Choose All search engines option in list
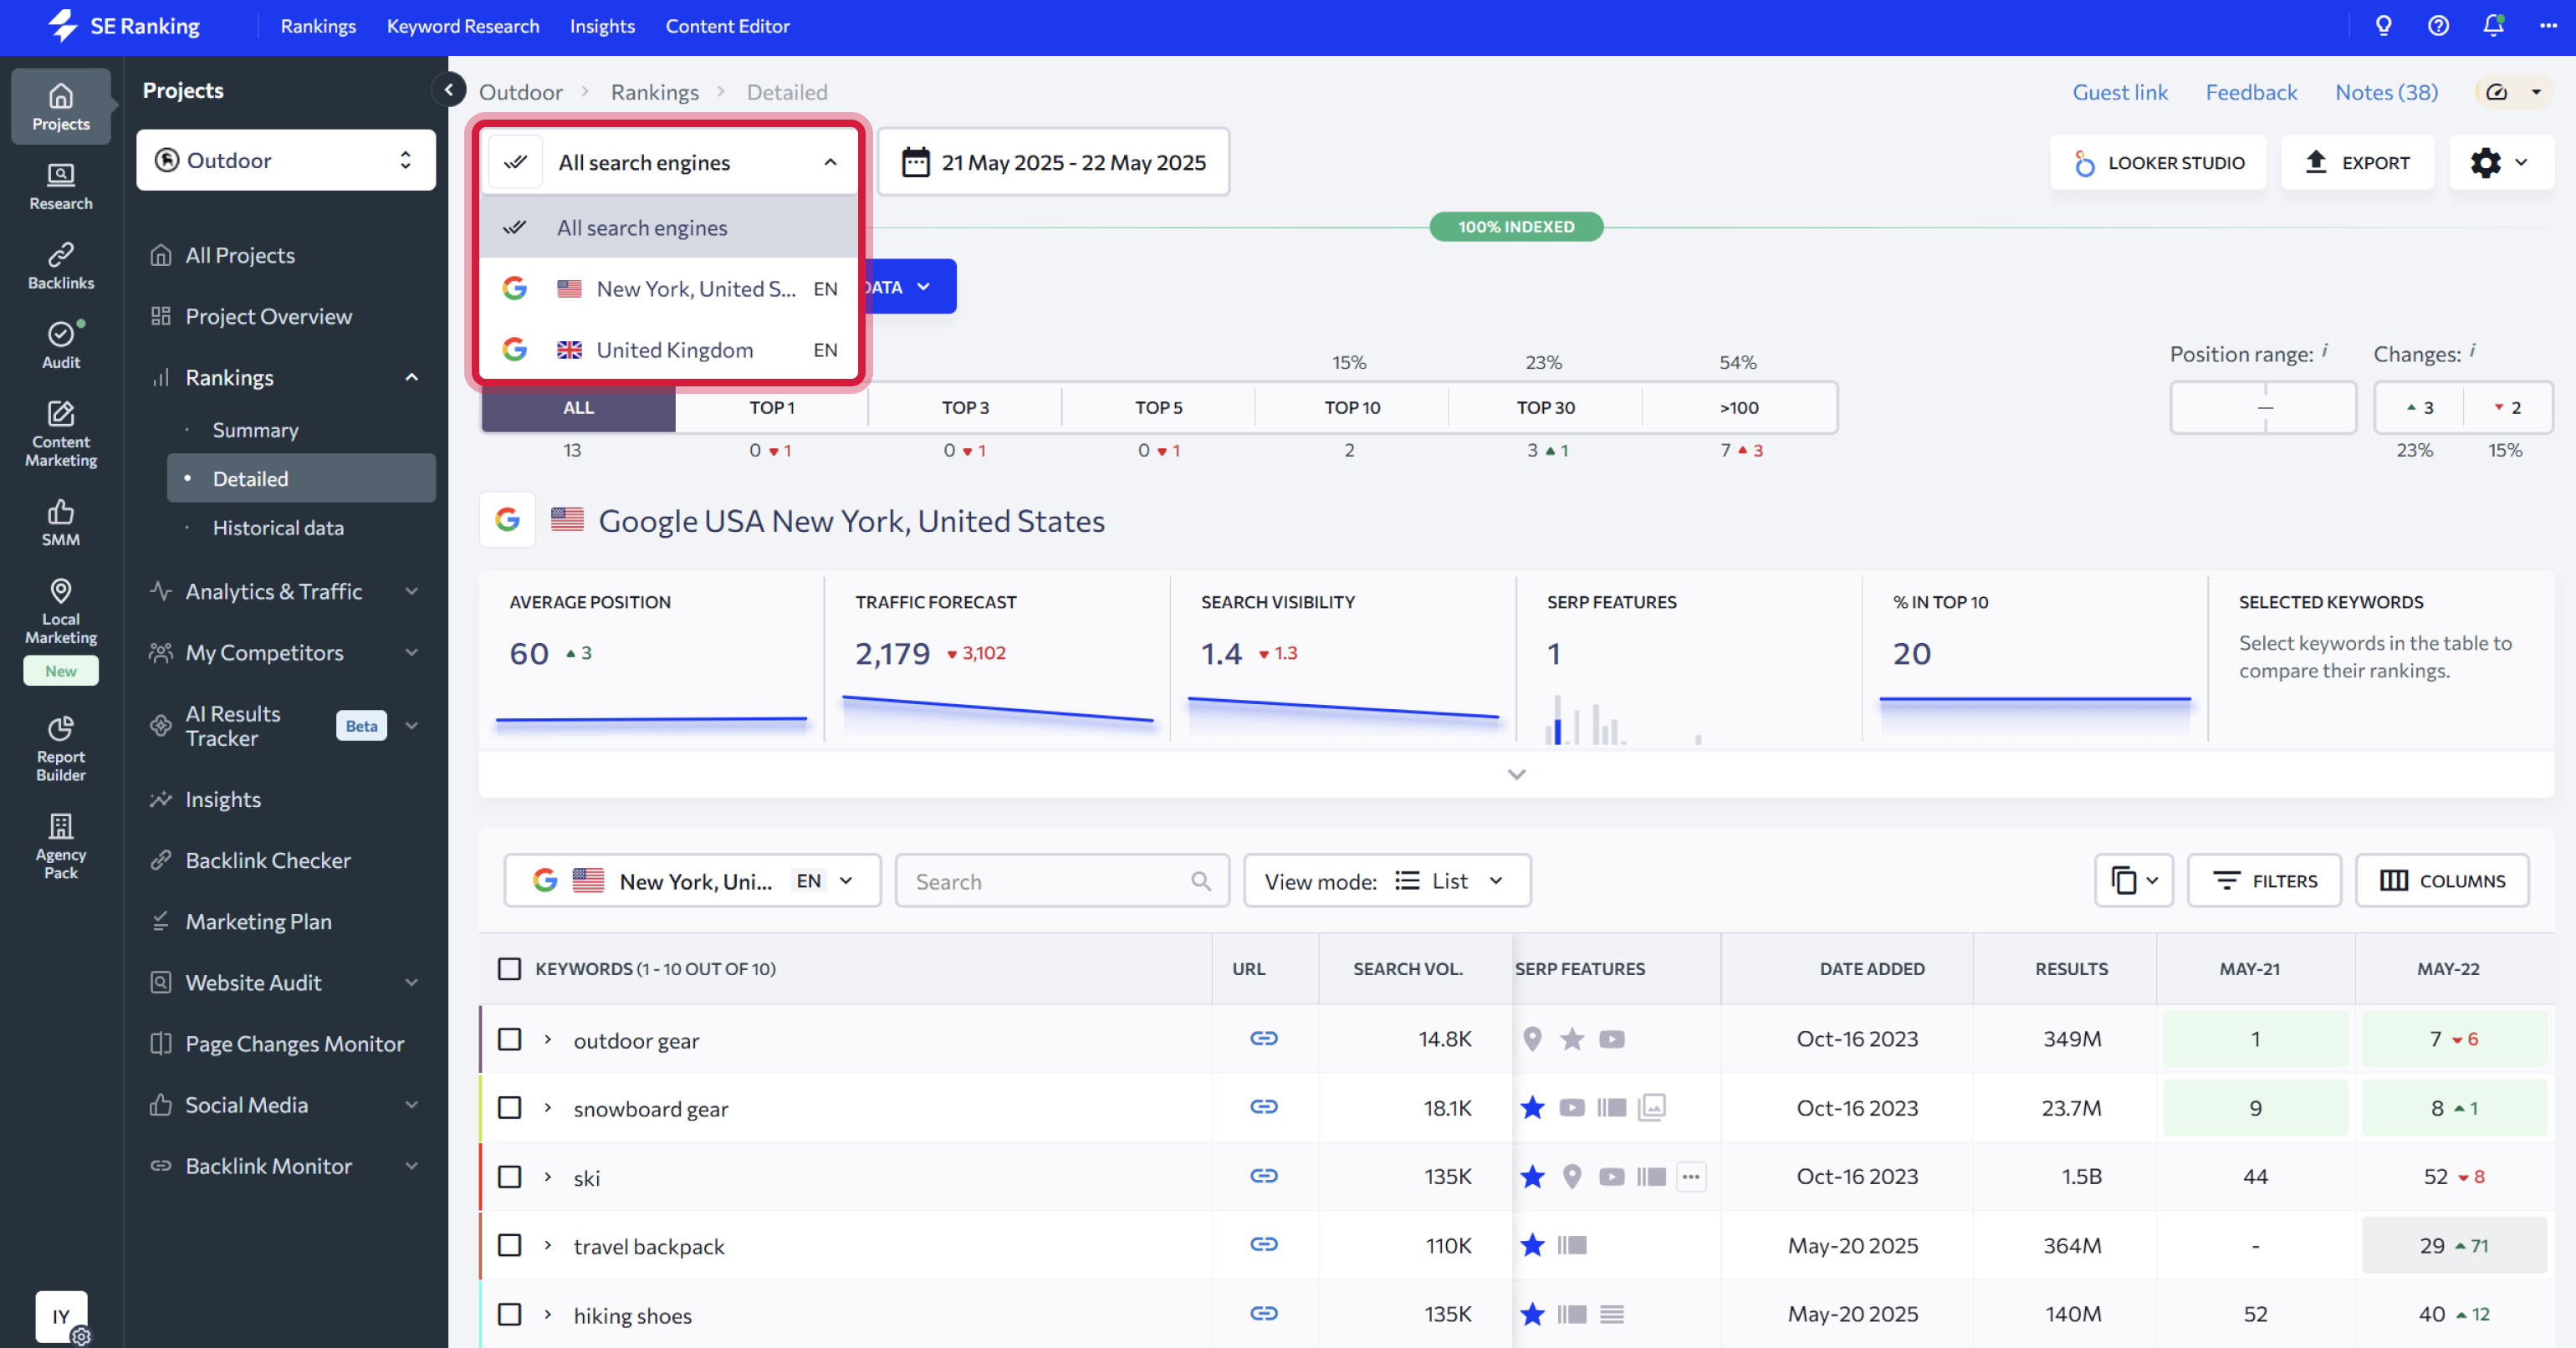This screenshot has width=2576, height=1348. pos(669,228)
